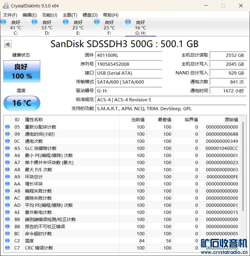Image resolution: width=250 pixels, height=256 pixels.
Task: Click 主机总计写入 value 2045 GB
Action: click(x=228, y=64)
